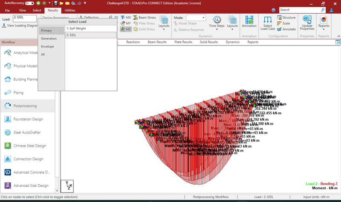This screenshot has width=341, height=202.
Task: Toggle the AutoRecovery switch
Action: coord(30,3)
